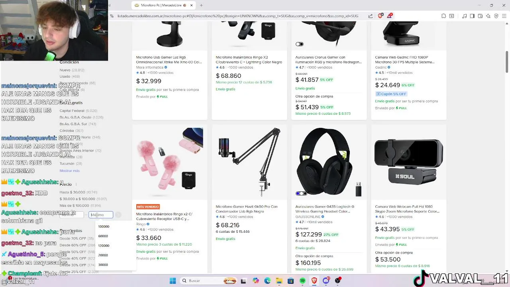Open Discord from the taskbar
The image size is (510, 287).
coord(326,281)
